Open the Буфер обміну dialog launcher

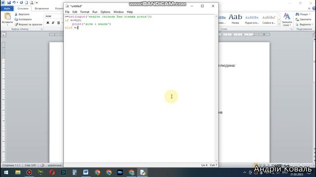(41, 29)
